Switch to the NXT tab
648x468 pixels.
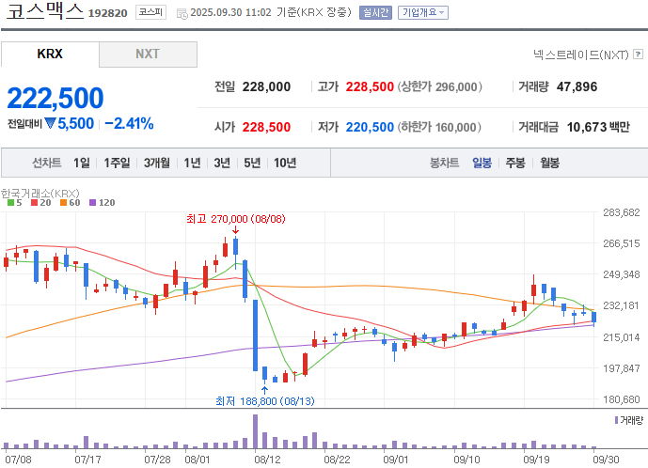coord(148,54)
